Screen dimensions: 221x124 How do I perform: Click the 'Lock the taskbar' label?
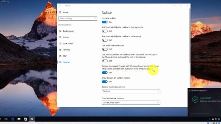click(x=109, y=18)
